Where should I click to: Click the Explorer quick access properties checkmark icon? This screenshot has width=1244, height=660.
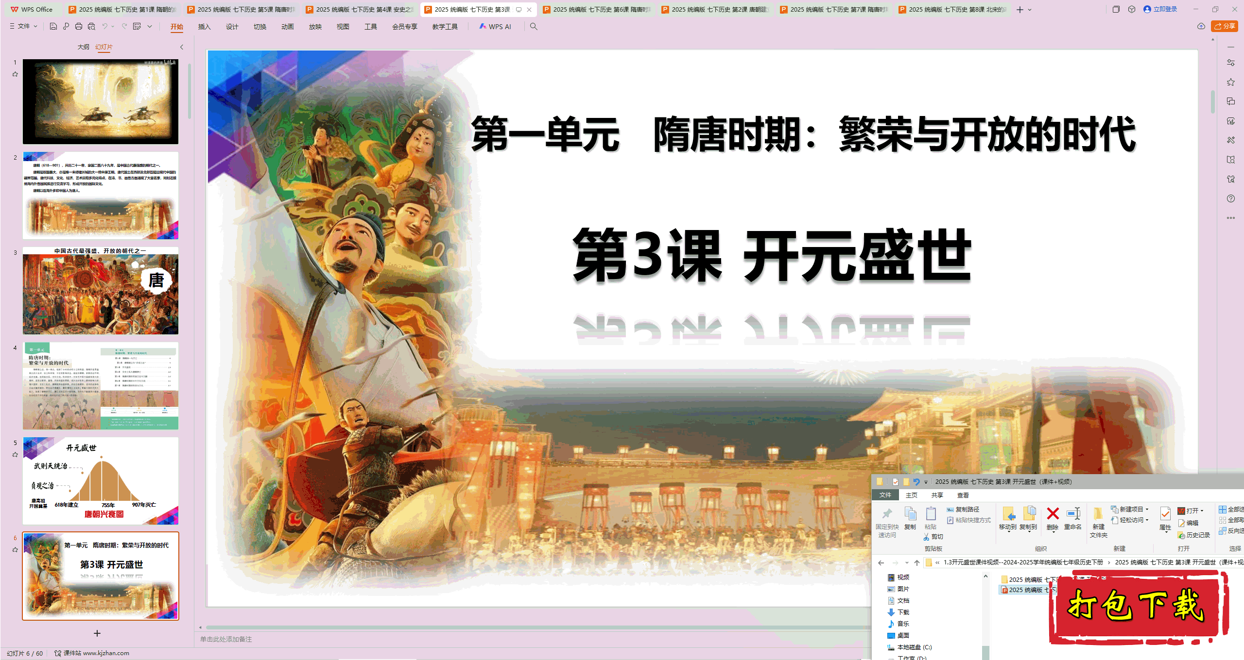(895, 482)
